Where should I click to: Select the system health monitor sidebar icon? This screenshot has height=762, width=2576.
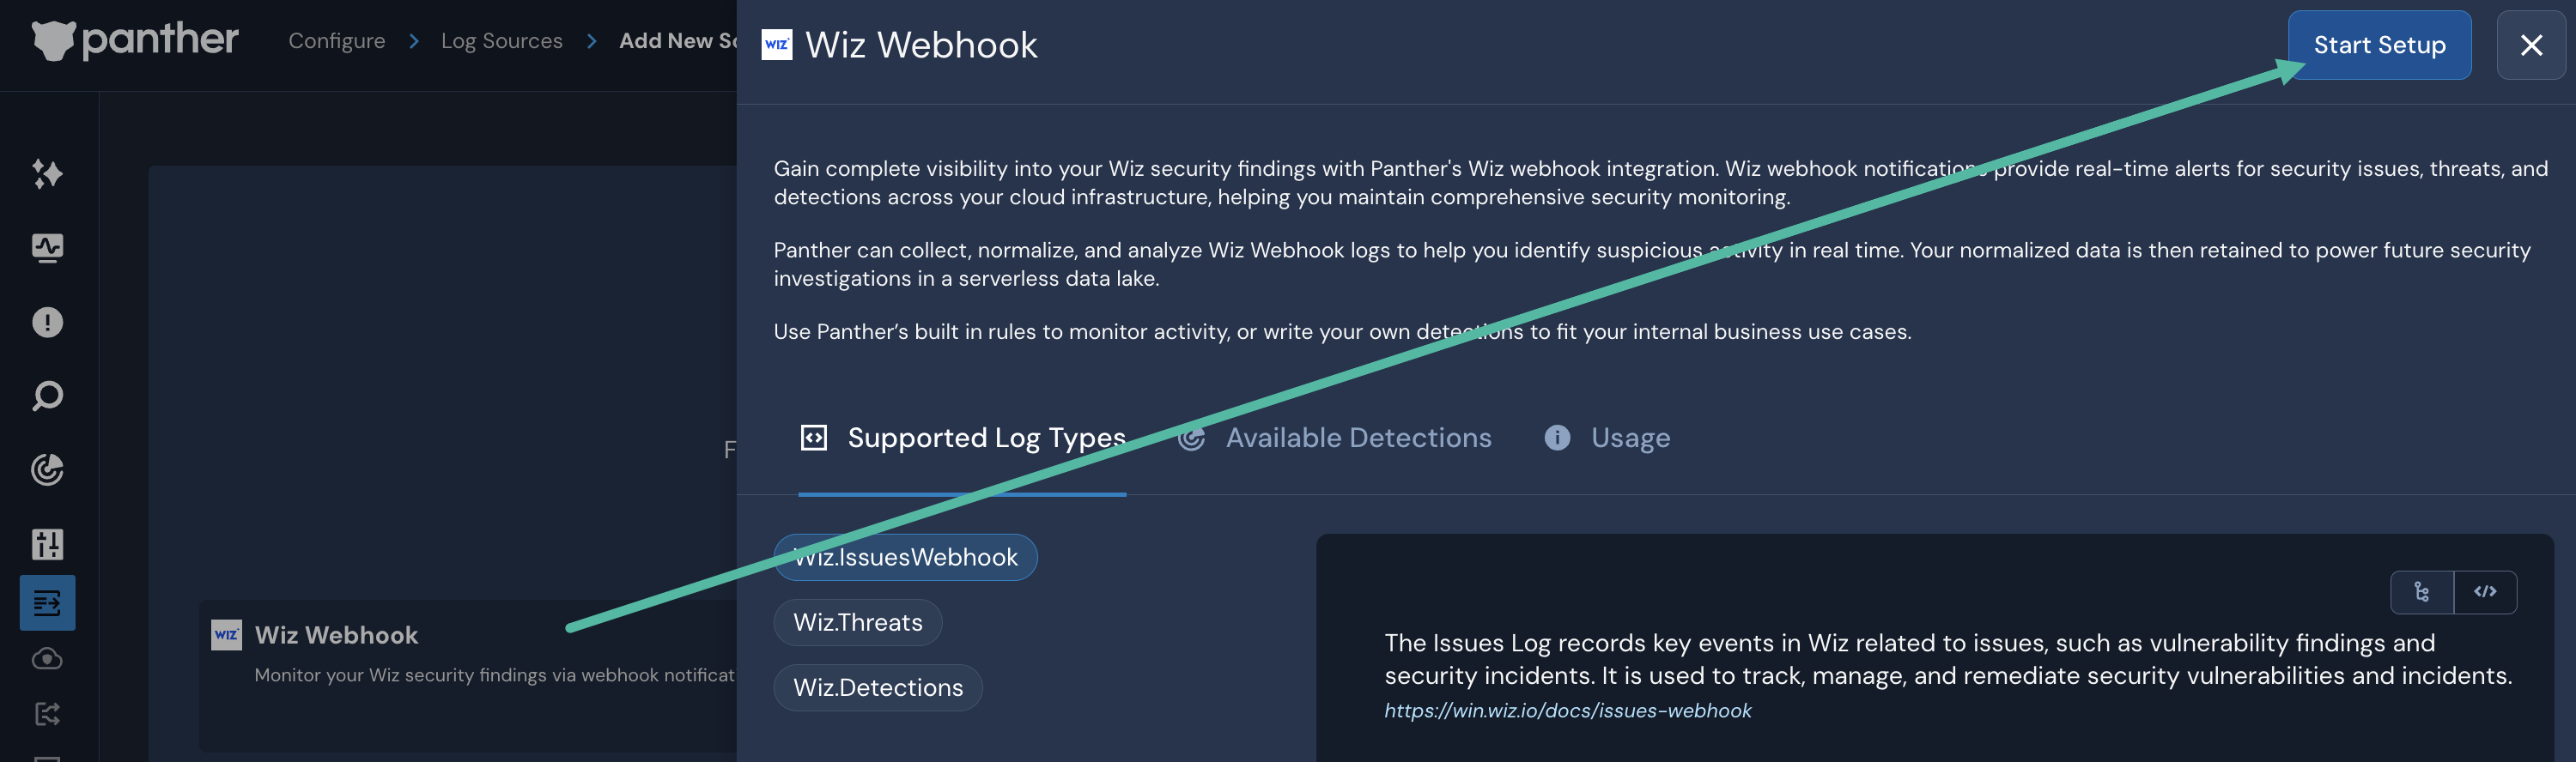click(x=47, y=248)
